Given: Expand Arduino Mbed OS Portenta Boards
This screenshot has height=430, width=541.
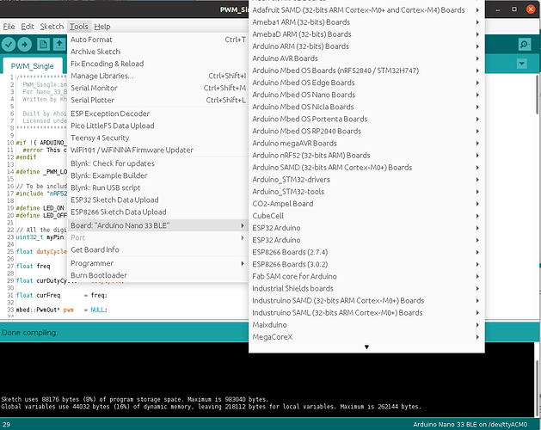Looking at the screenshot, I should click(x=366, y=119).
